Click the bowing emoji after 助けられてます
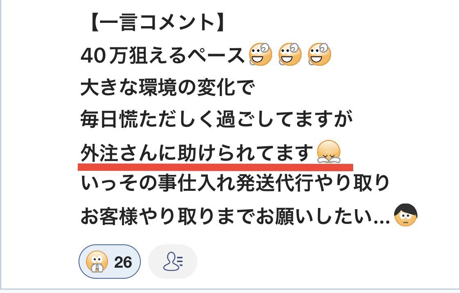 (329, 152)
